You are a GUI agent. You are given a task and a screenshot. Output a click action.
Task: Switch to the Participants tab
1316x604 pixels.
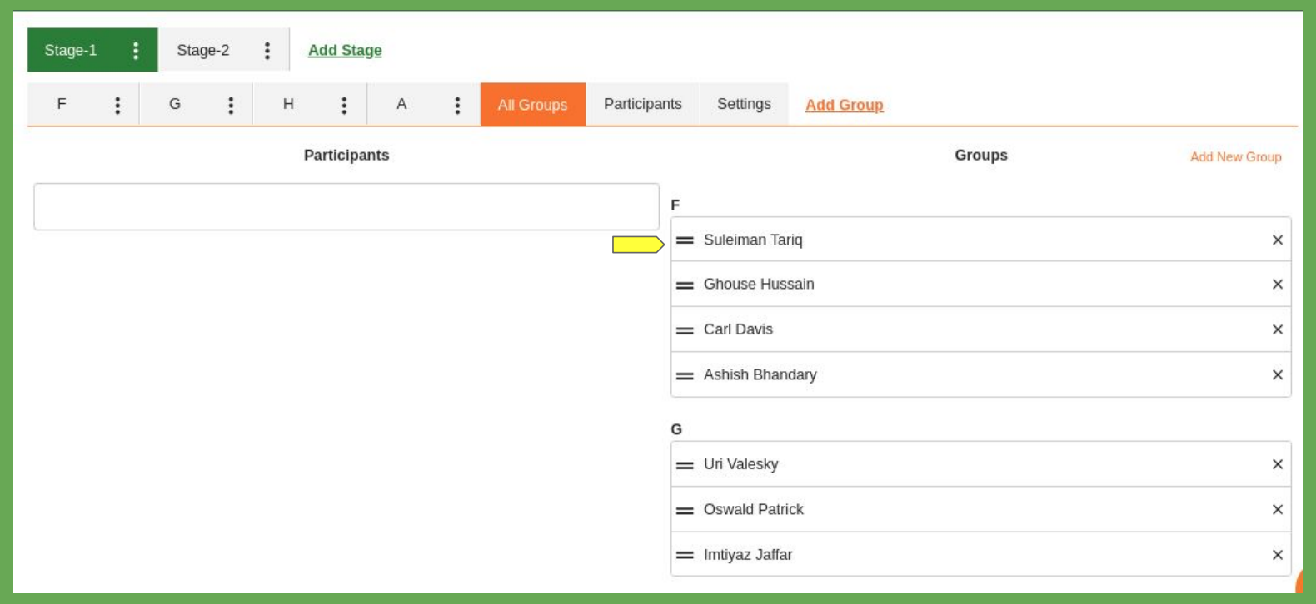tap(642, 104)
